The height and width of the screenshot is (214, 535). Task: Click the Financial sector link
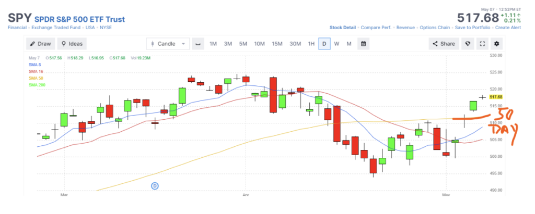pyautogui.click(x=18, y=28)
